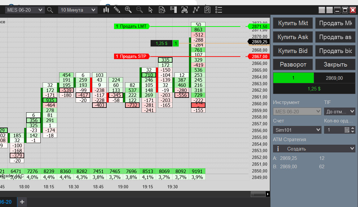Click the 1,25 $ PnL display in Chart Trader
358x207 pixels.
click(314, 89)
